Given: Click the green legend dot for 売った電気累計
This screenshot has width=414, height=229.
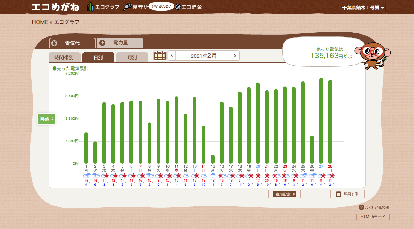Looking at the screenshot, I should coord(55,68).
